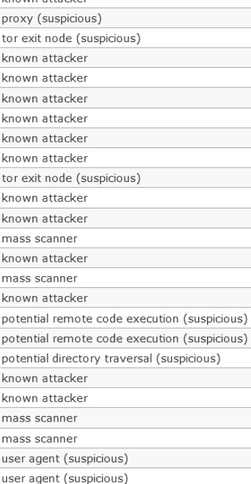Click known attacker row just above the last mass scanner pair
The width and height of the screenshot is (251, 484).
coord(126,398)
